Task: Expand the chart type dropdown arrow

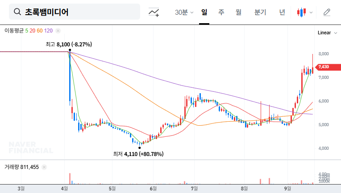Action: (311, 12)
